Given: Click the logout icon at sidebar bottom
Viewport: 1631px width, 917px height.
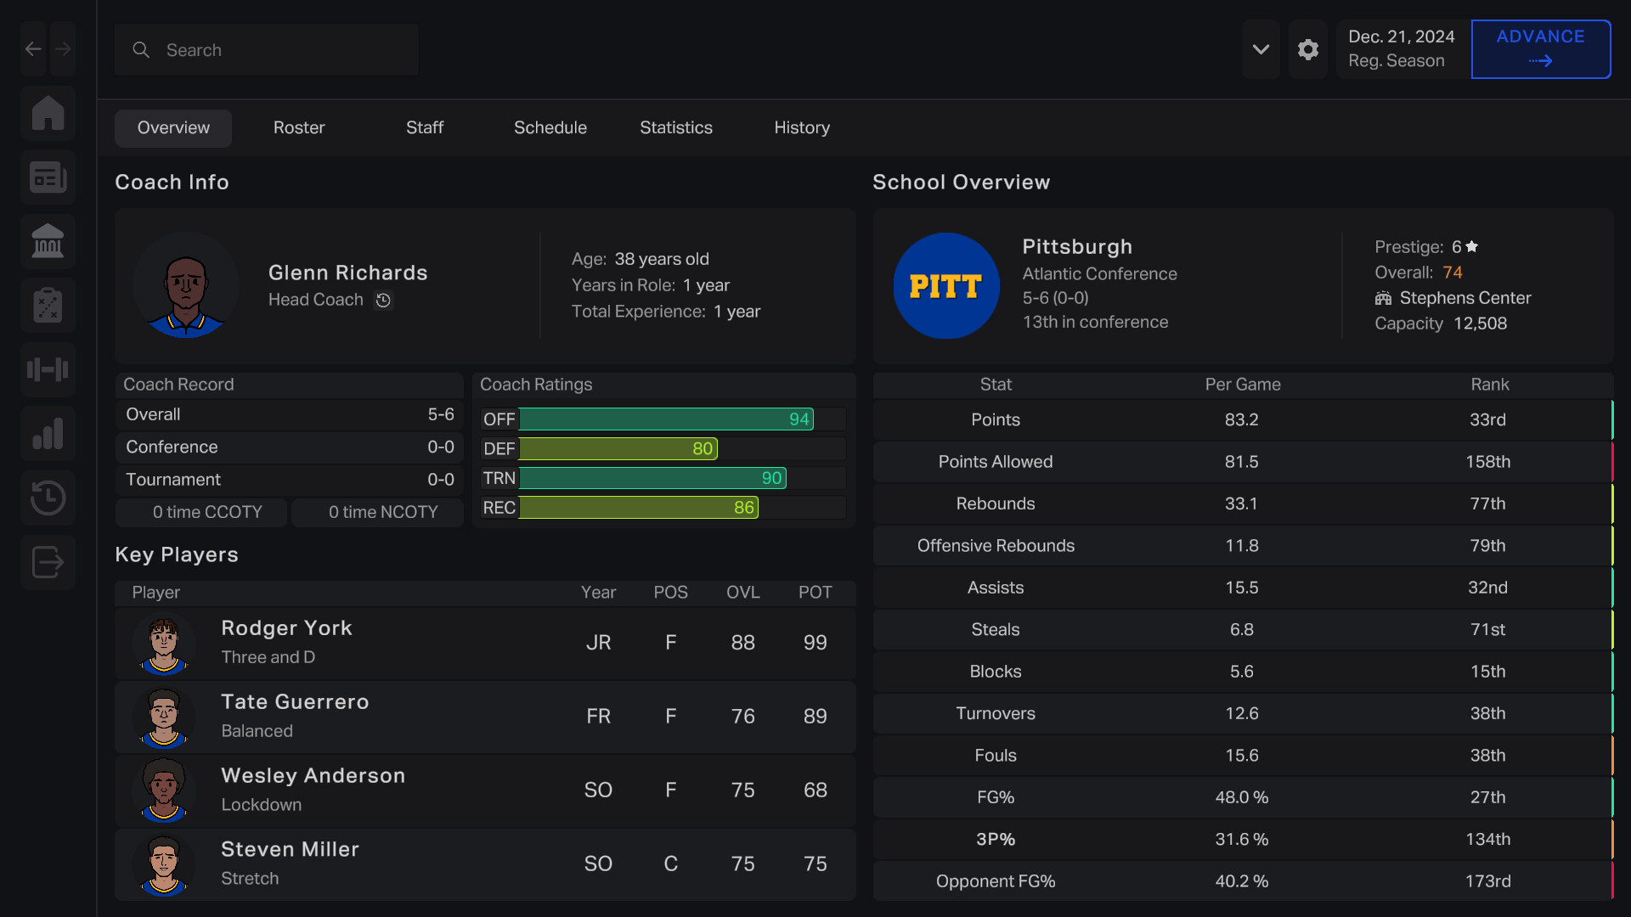Looking at the screenshot, I should tap(48, 561).
